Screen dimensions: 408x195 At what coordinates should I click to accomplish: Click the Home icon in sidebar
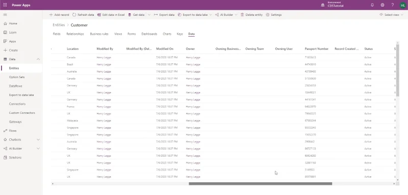pyautogui.click(x=5, y=23)
